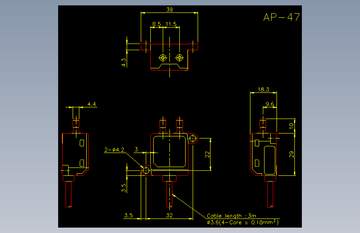This screenshot has height=233, width=360.
Task: Click the ø3.6(4-Core x 0.18mm²) note
Action: click(x=243, y=222)
